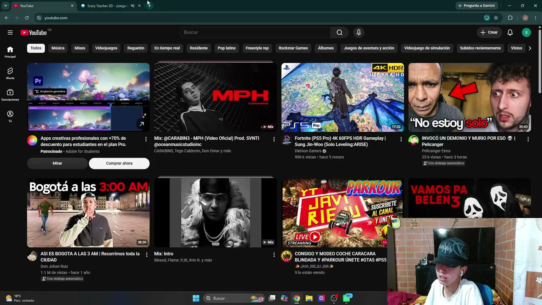Start voice search with the microphone
Viewport: 542px width, 305px height.
point(359,33)
